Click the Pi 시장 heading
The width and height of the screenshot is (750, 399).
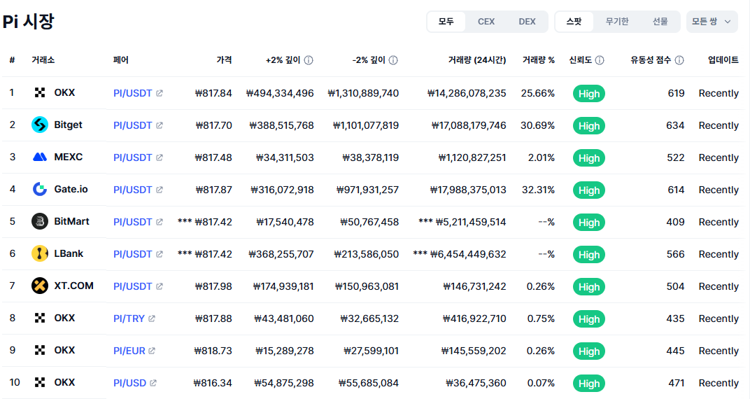(x=28, y=22)
